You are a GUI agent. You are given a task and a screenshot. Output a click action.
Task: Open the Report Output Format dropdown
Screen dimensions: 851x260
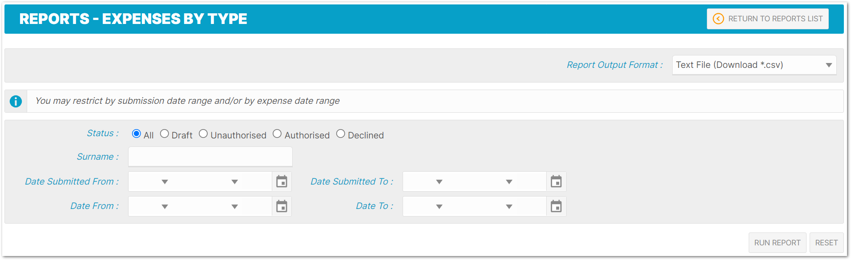[x=754, y=65]
